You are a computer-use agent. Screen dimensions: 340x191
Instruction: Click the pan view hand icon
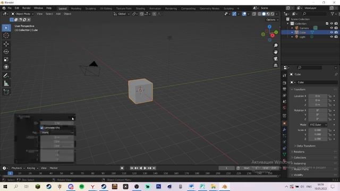click(x=276, y=52)
